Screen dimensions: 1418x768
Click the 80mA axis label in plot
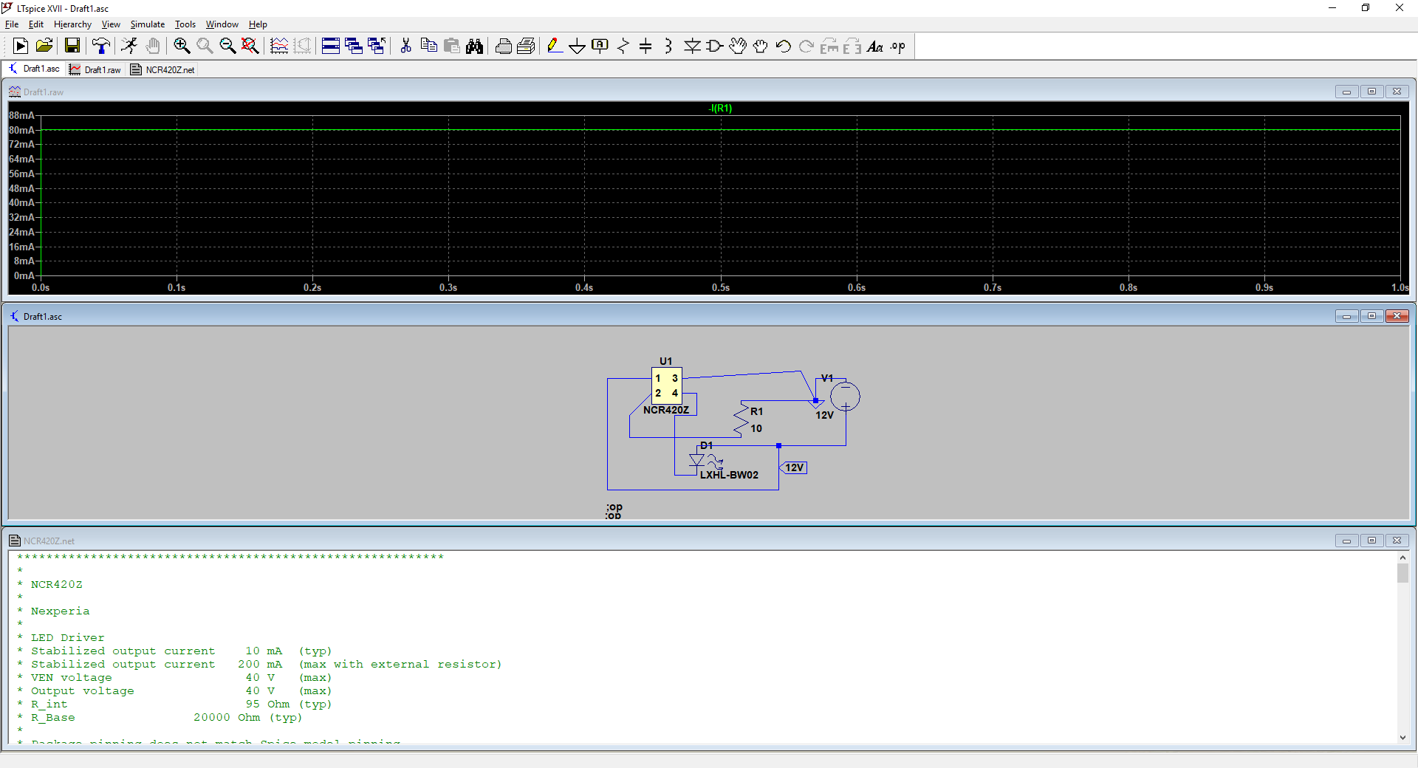tap(21, 130)
